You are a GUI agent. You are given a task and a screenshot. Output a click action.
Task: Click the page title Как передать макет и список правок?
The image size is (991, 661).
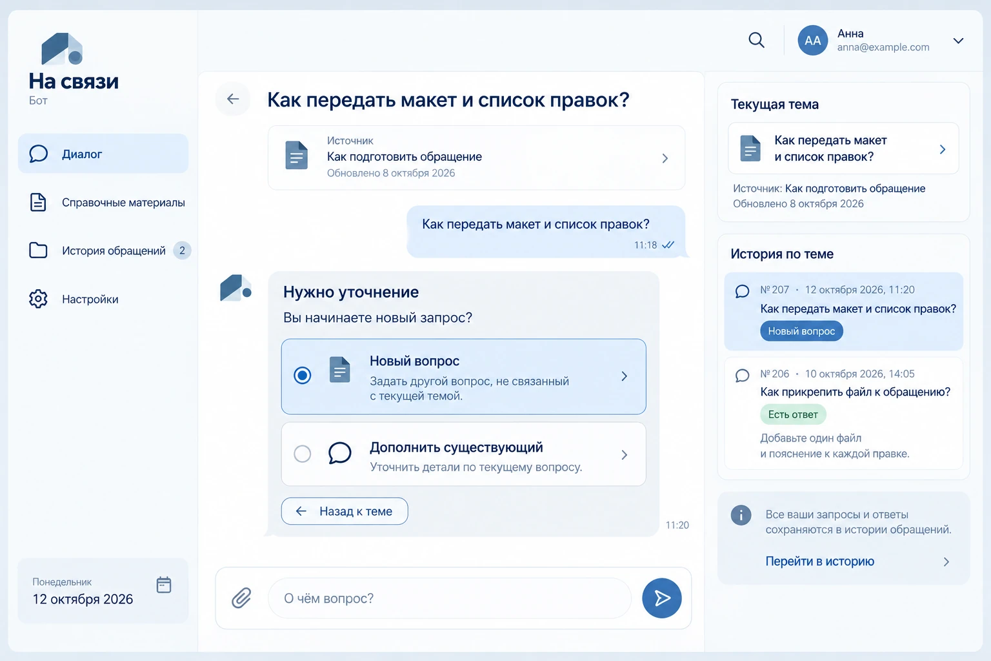click(448, 100)
